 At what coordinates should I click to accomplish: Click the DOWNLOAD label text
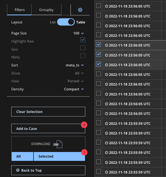click(x=41, y=144)
